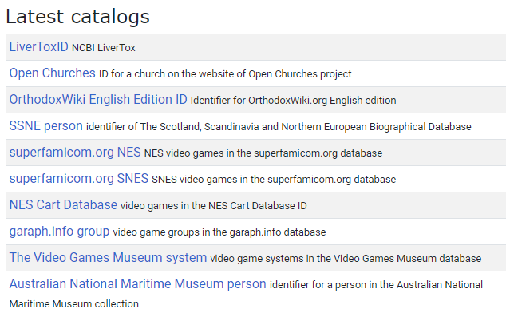Click 'SNES video games in the superfamicom.org database'
The width and height of the screenshot is (506, 317).
pos(274,180)
